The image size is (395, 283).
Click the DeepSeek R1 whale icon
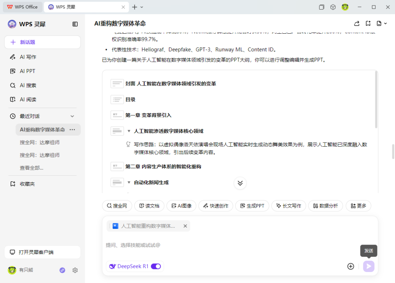click(x=112, y=267)
